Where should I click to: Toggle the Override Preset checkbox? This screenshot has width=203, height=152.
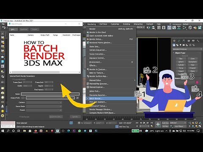(13, 79)
